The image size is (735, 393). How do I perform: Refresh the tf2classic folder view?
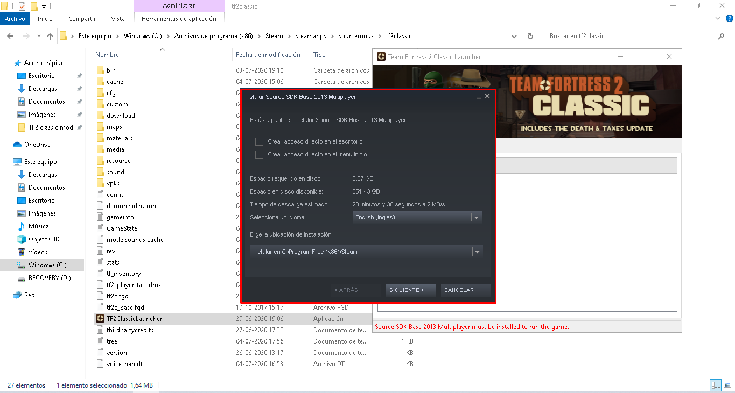[530, 36]
